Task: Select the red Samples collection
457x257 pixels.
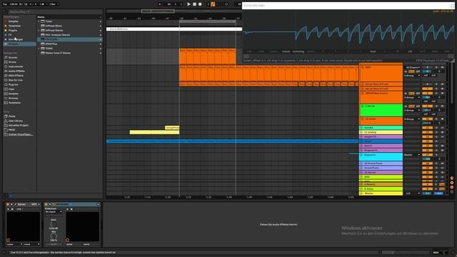Action: pos(13,21)
